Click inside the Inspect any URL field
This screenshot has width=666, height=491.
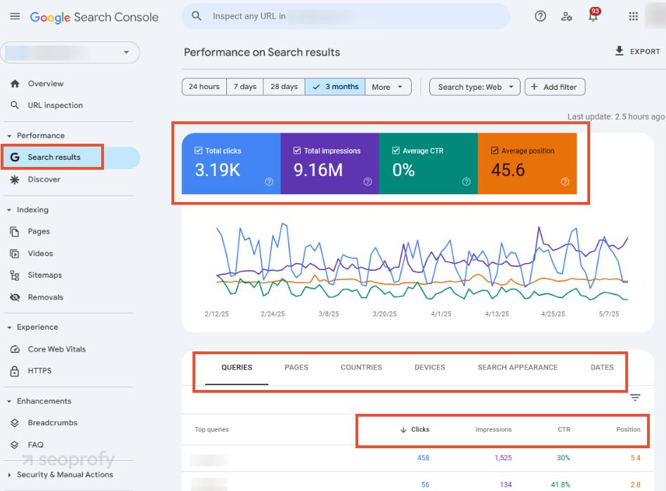[346, 17]
